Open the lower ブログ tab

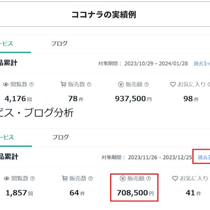click(60, 137)
